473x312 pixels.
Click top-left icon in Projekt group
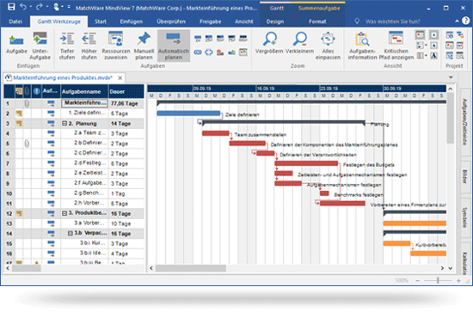tap(450, 35)
